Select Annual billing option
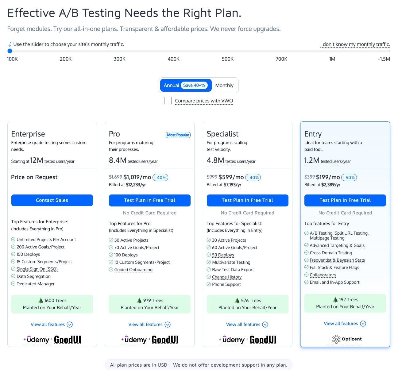This screenshot has height=377, width=398. (x=186, y=85)
